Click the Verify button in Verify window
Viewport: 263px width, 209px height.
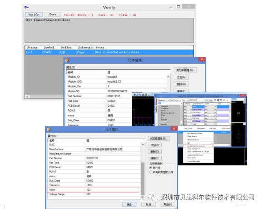(x=33, y=15)
